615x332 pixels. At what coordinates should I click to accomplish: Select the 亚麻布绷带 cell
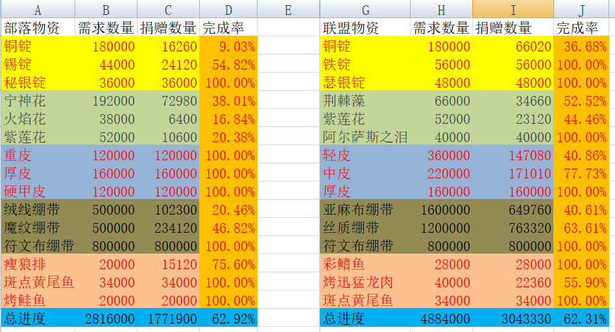click(x=365, y=209)
